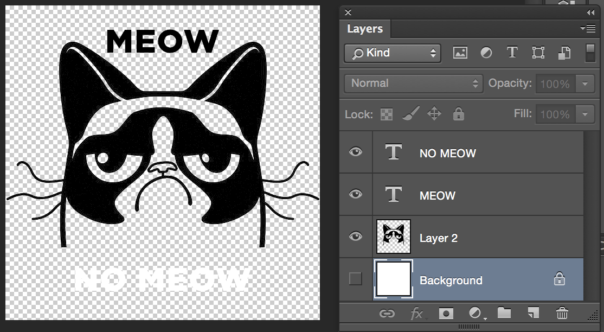This screenshot has height=332, width=604.
Task: Open Layers panel flyout menu
Action: tap(588, 28)
